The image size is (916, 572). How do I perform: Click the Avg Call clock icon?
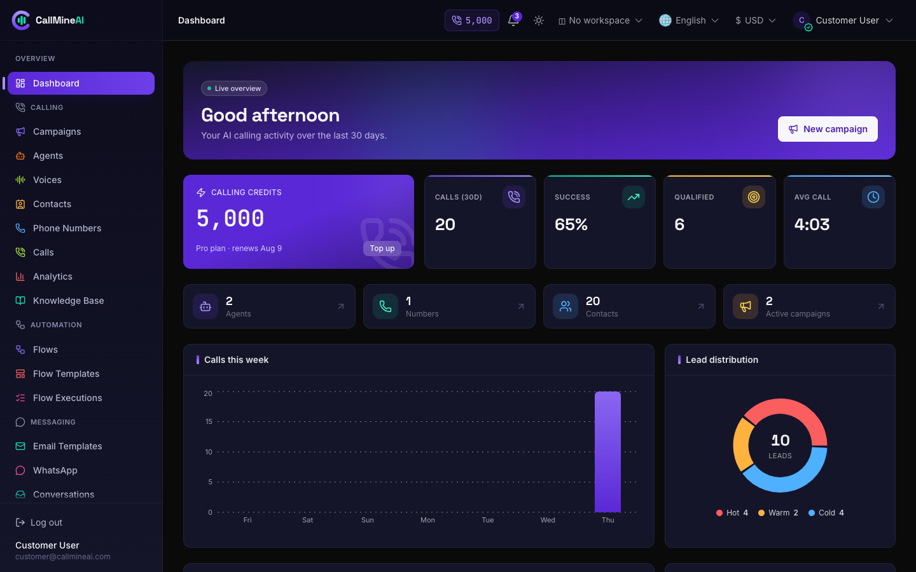tap(873, 197)
